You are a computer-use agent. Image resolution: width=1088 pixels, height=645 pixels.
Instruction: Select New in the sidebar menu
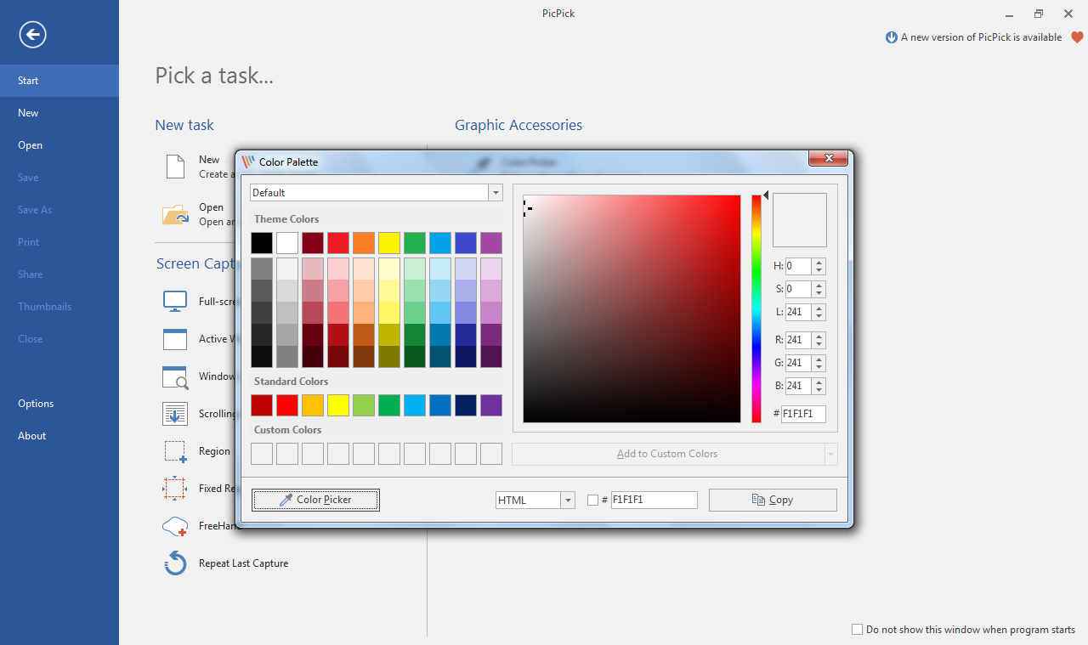59,113
